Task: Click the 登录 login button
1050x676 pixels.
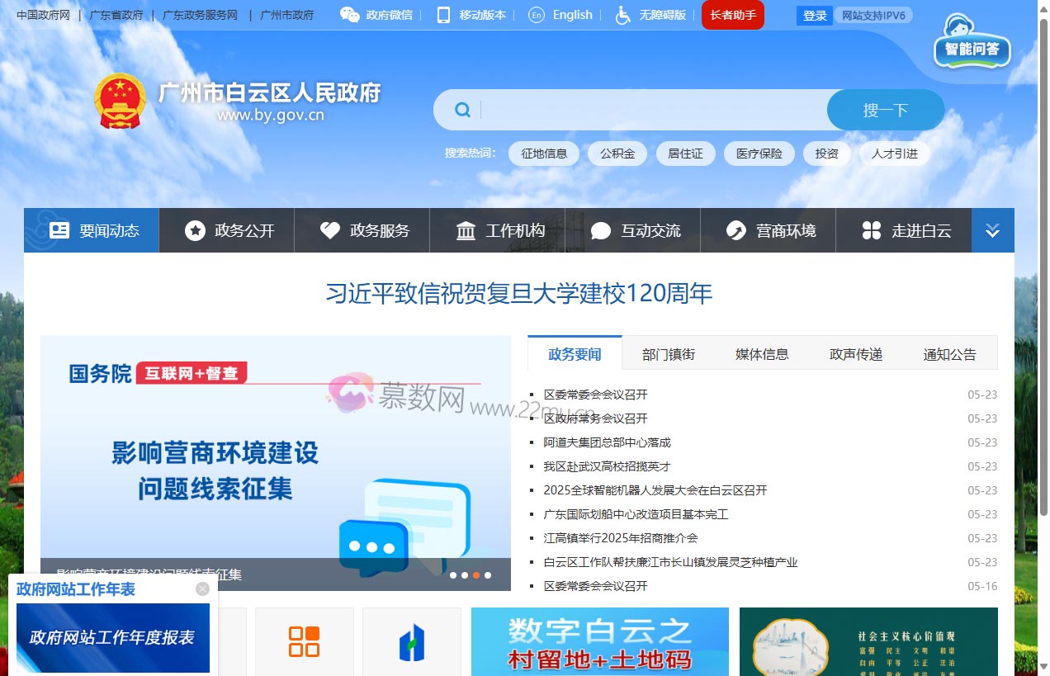Action: coord(814,15)
